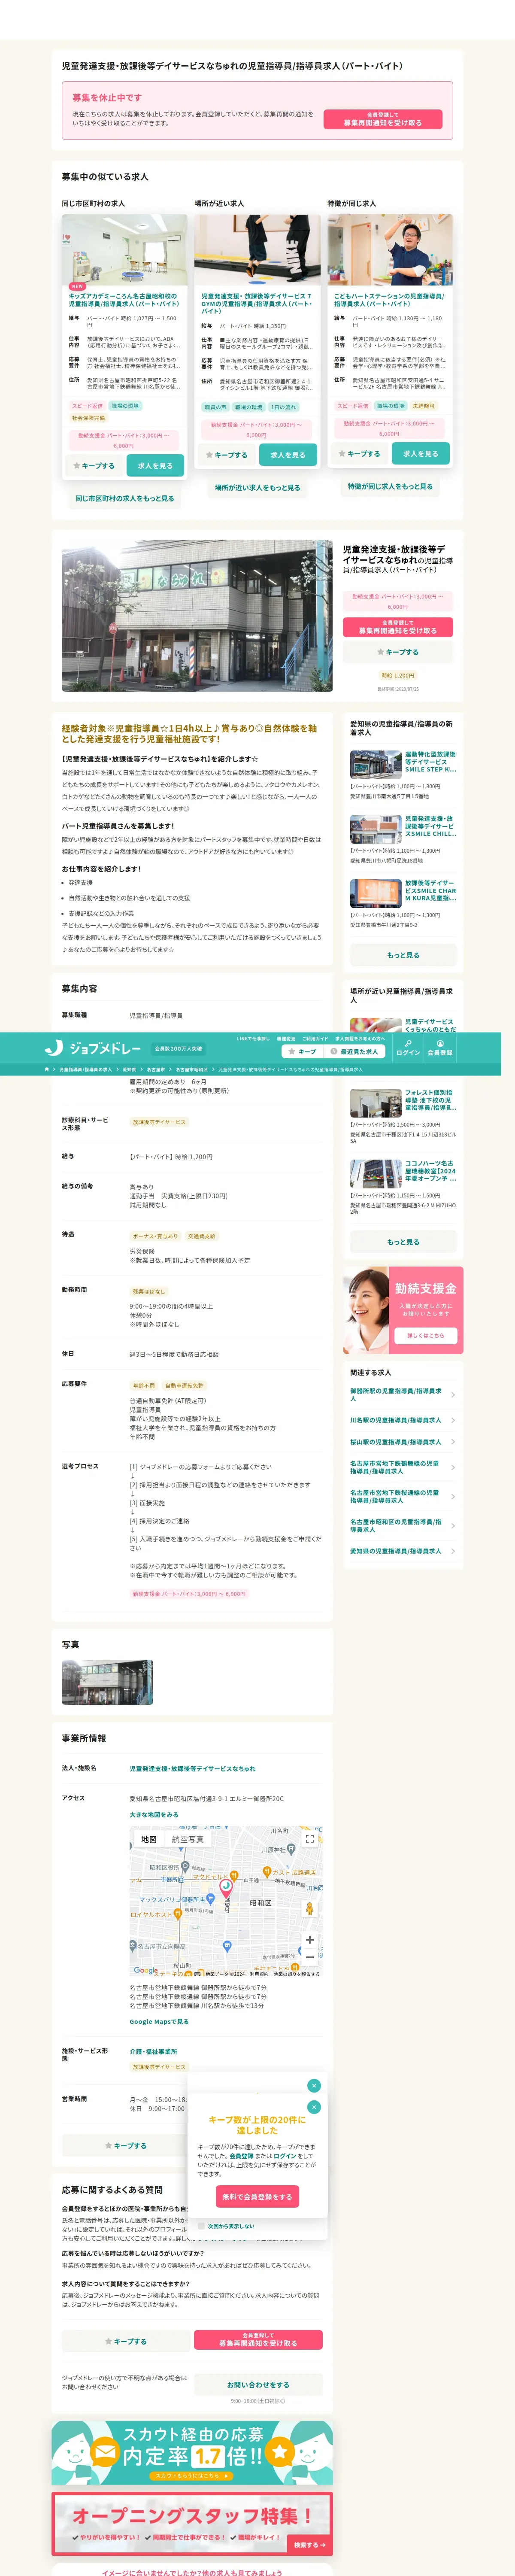
Task: Keep the キッズアカデミーこうえ job card
Action: (x=93, y=466)
